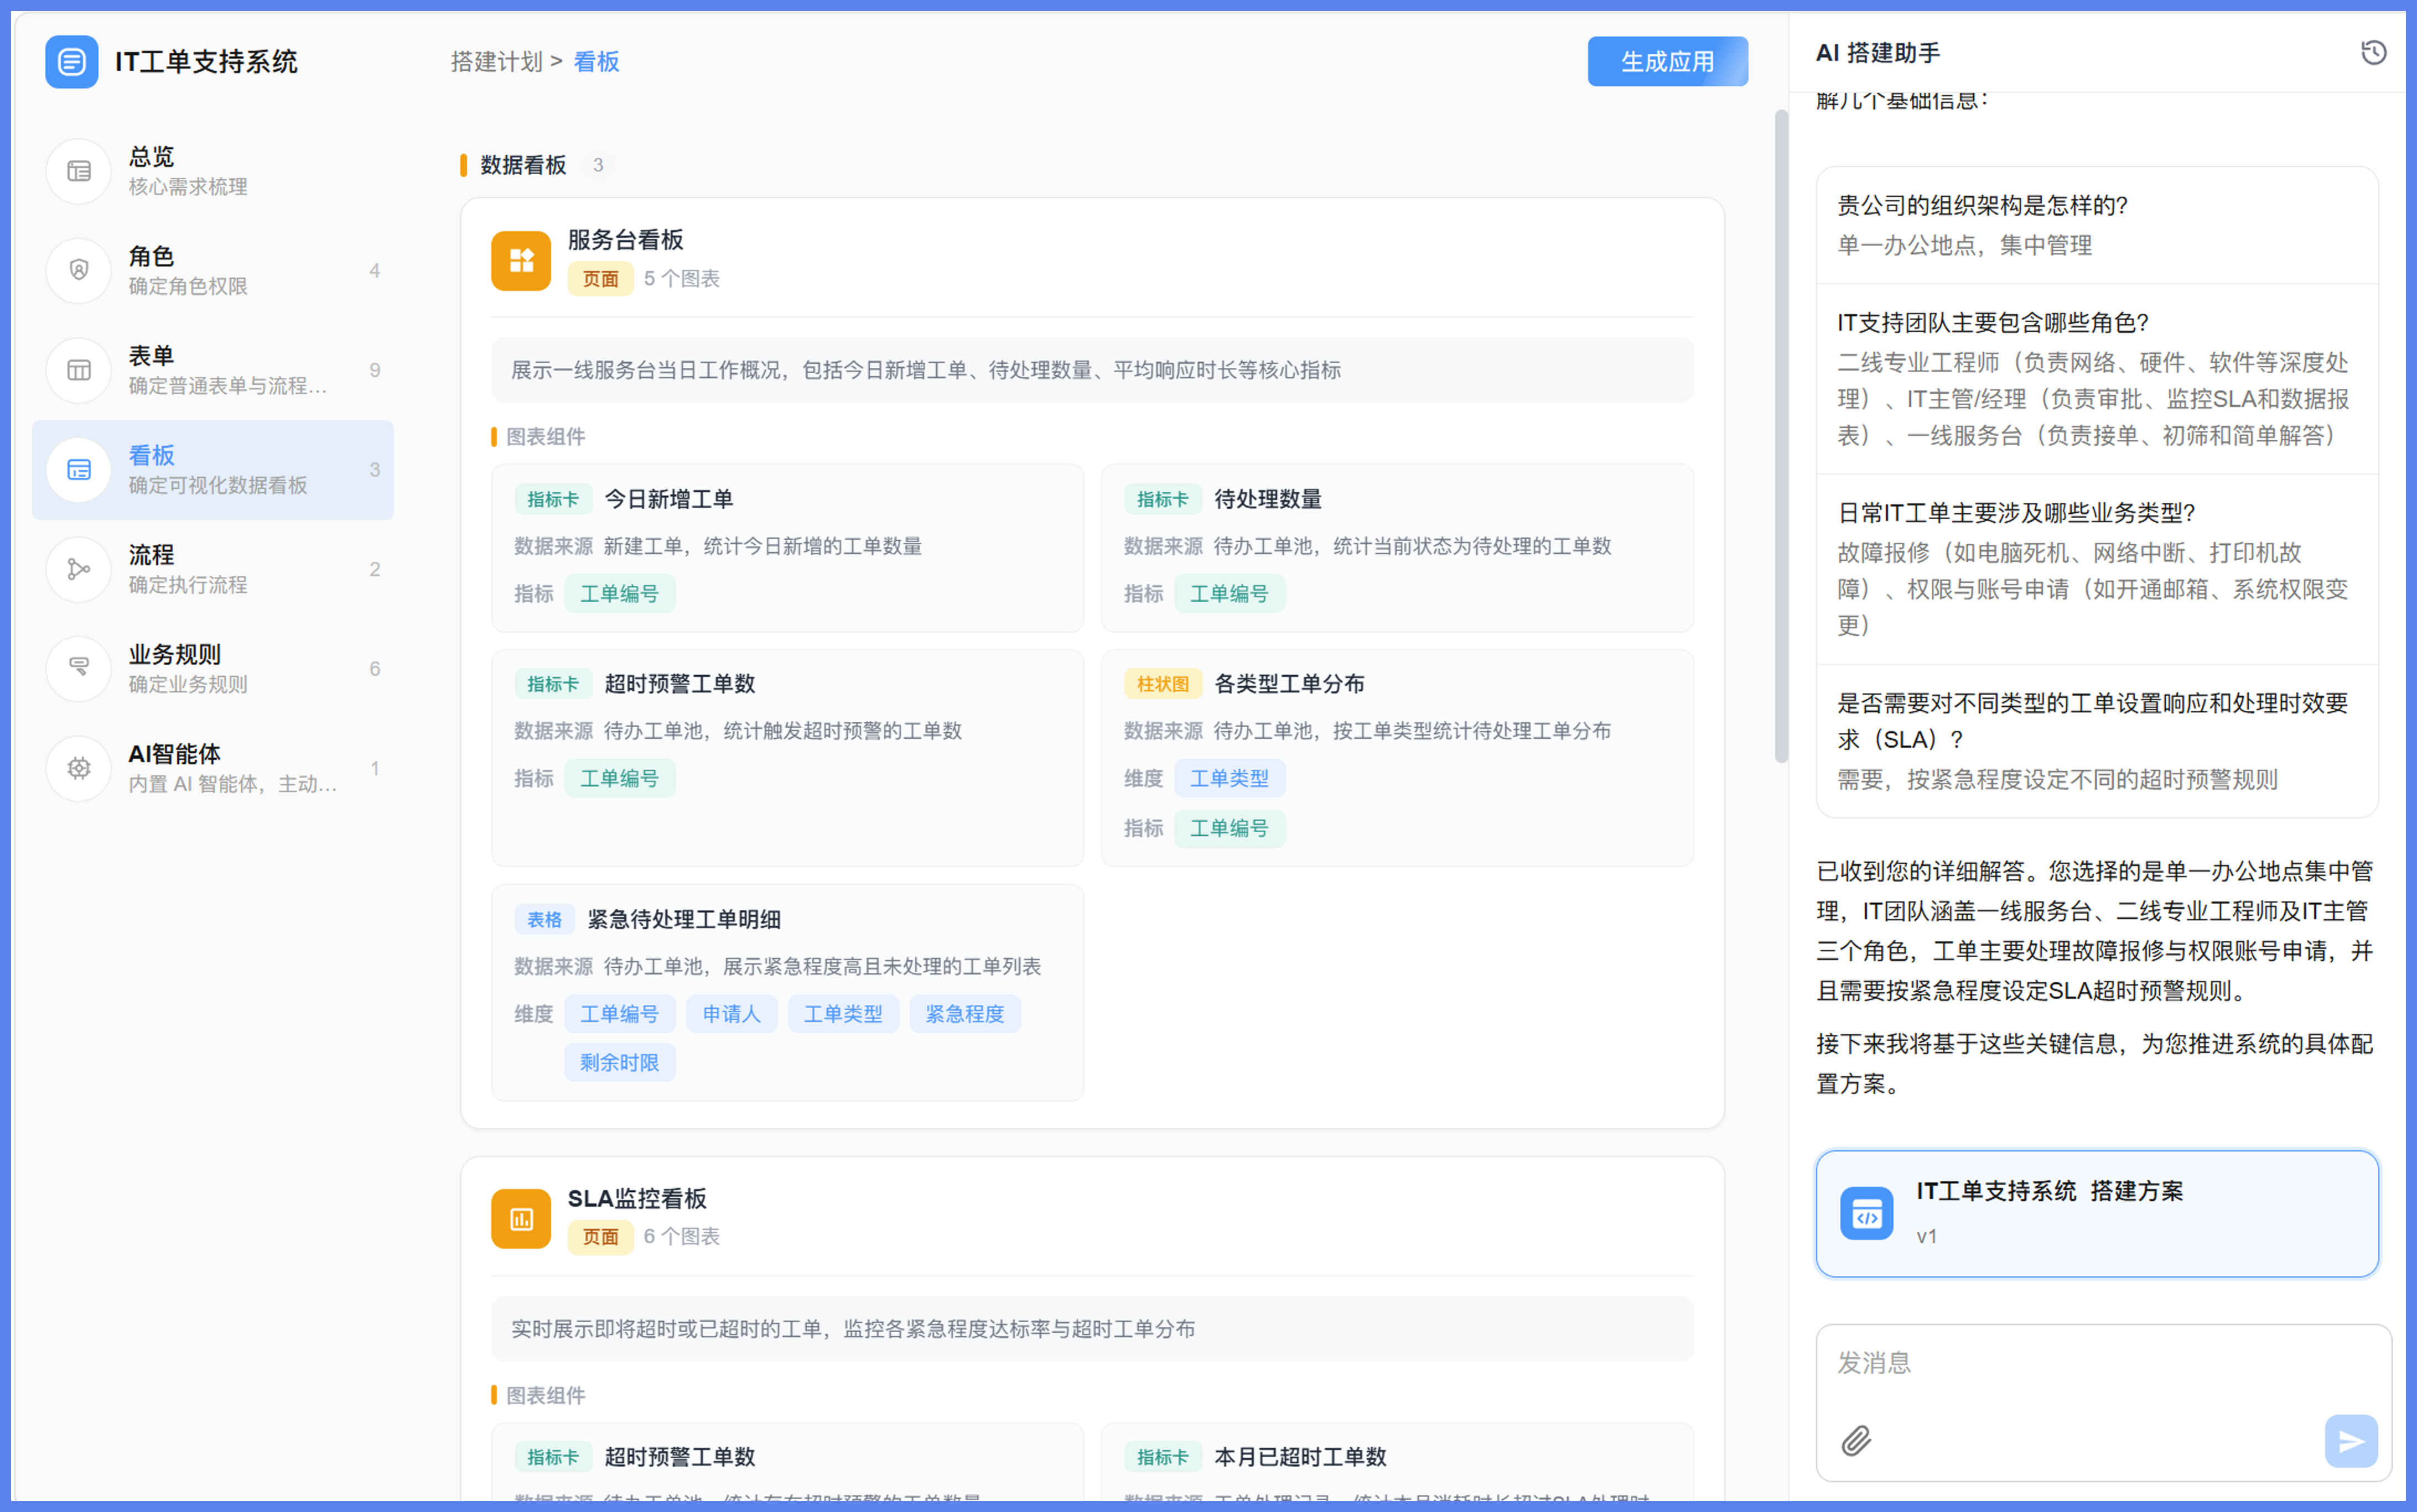Click the 页面 tag under 服务台看板

[x=601, y=279]
